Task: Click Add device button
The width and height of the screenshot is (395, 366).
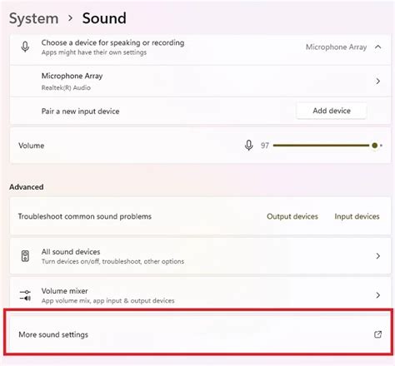Action: 332,111
